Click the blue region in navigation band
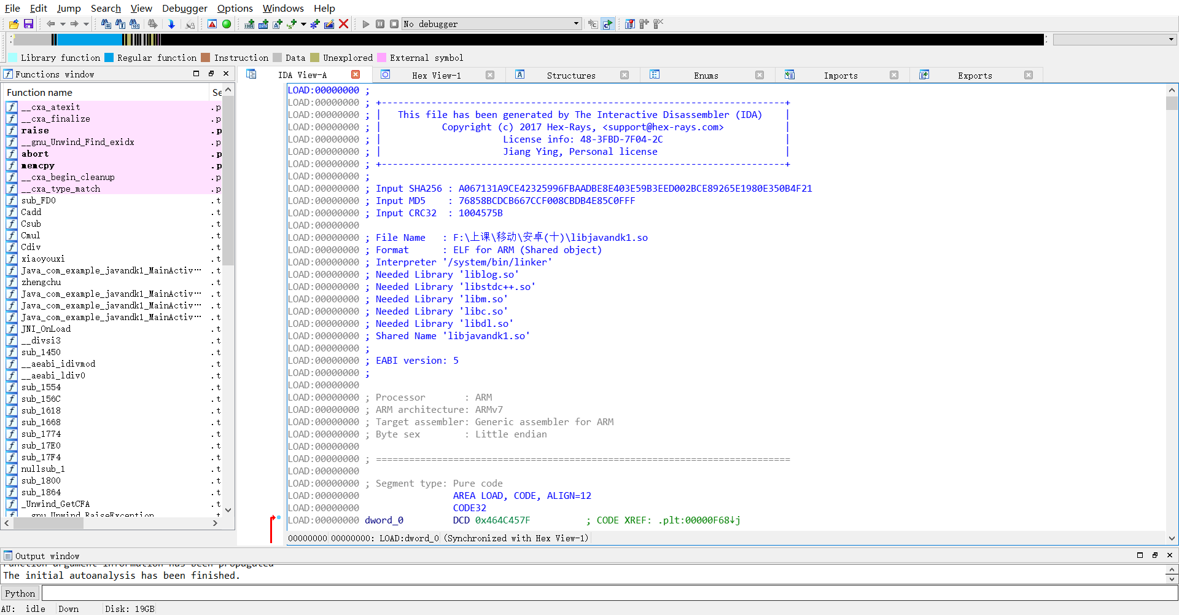 89,40
